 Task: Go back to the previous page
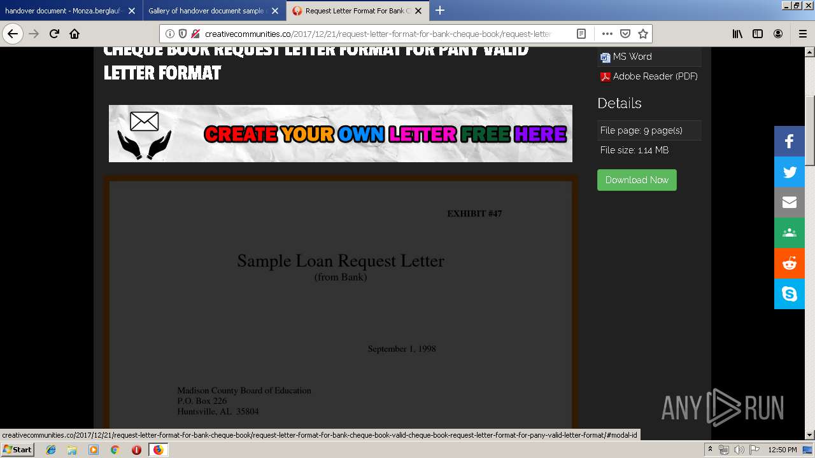point(13,34)
